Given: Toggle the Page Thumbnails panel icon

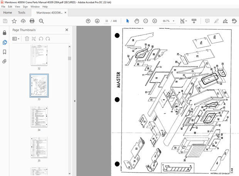Looking at the screenshot, I should 5,42.
